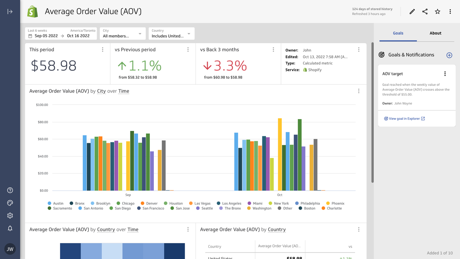The width and height of the screenshot is (460, 259).
Task: Toggle the Seattle series in the legend
Action: 204,208
